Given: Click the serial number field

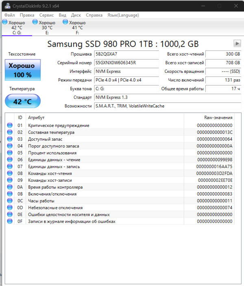Looking at the screenshot, I should tap(126, 63).
